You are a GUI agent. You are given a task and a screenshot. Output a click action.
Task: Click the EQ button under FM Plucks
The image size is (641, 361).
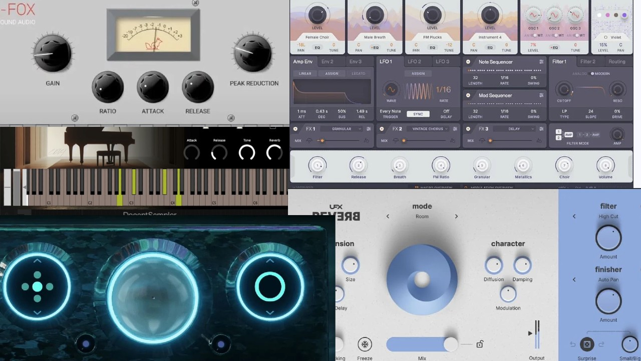(x=432, y=47)
